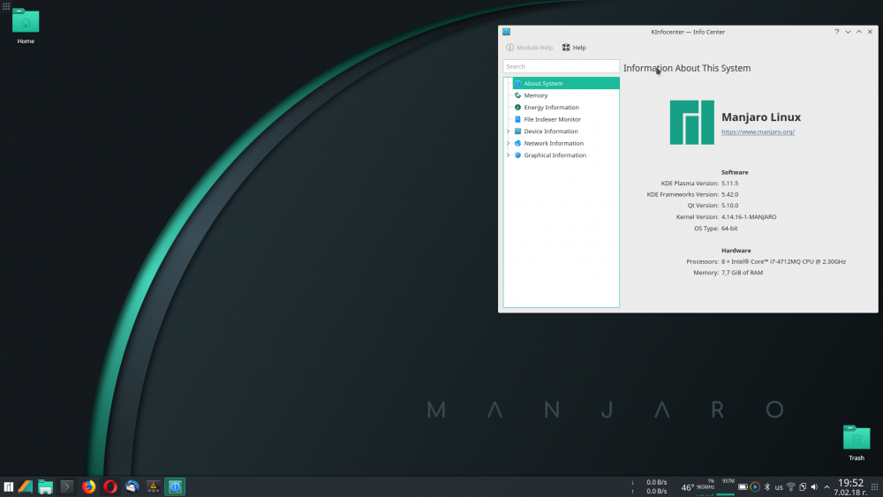The height and width of the screenshot is (497, 883).
Task: Open the media player tray icon
Action: (755, 487)
